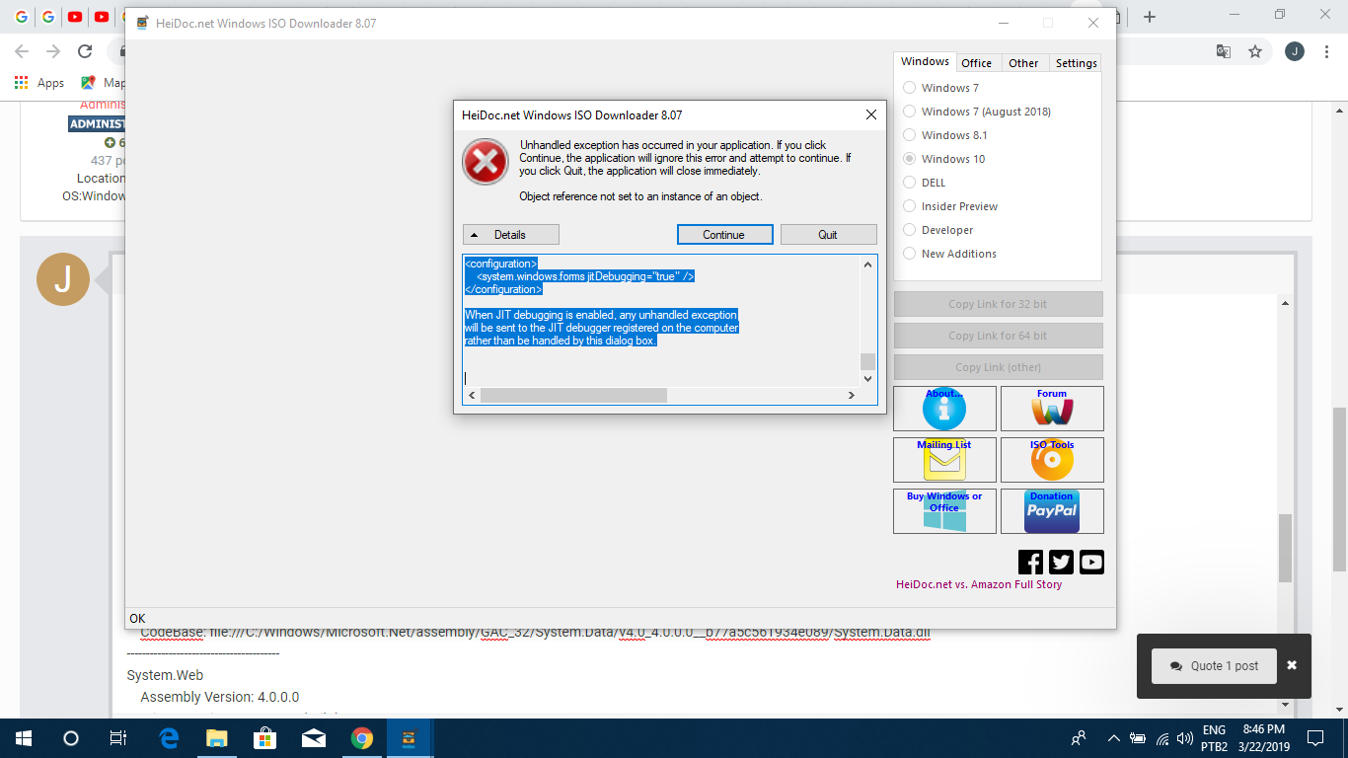Screen dimensions: 1348x758
Task: Select Windows 7 (August 2018) option
Action: click(977, 112)
